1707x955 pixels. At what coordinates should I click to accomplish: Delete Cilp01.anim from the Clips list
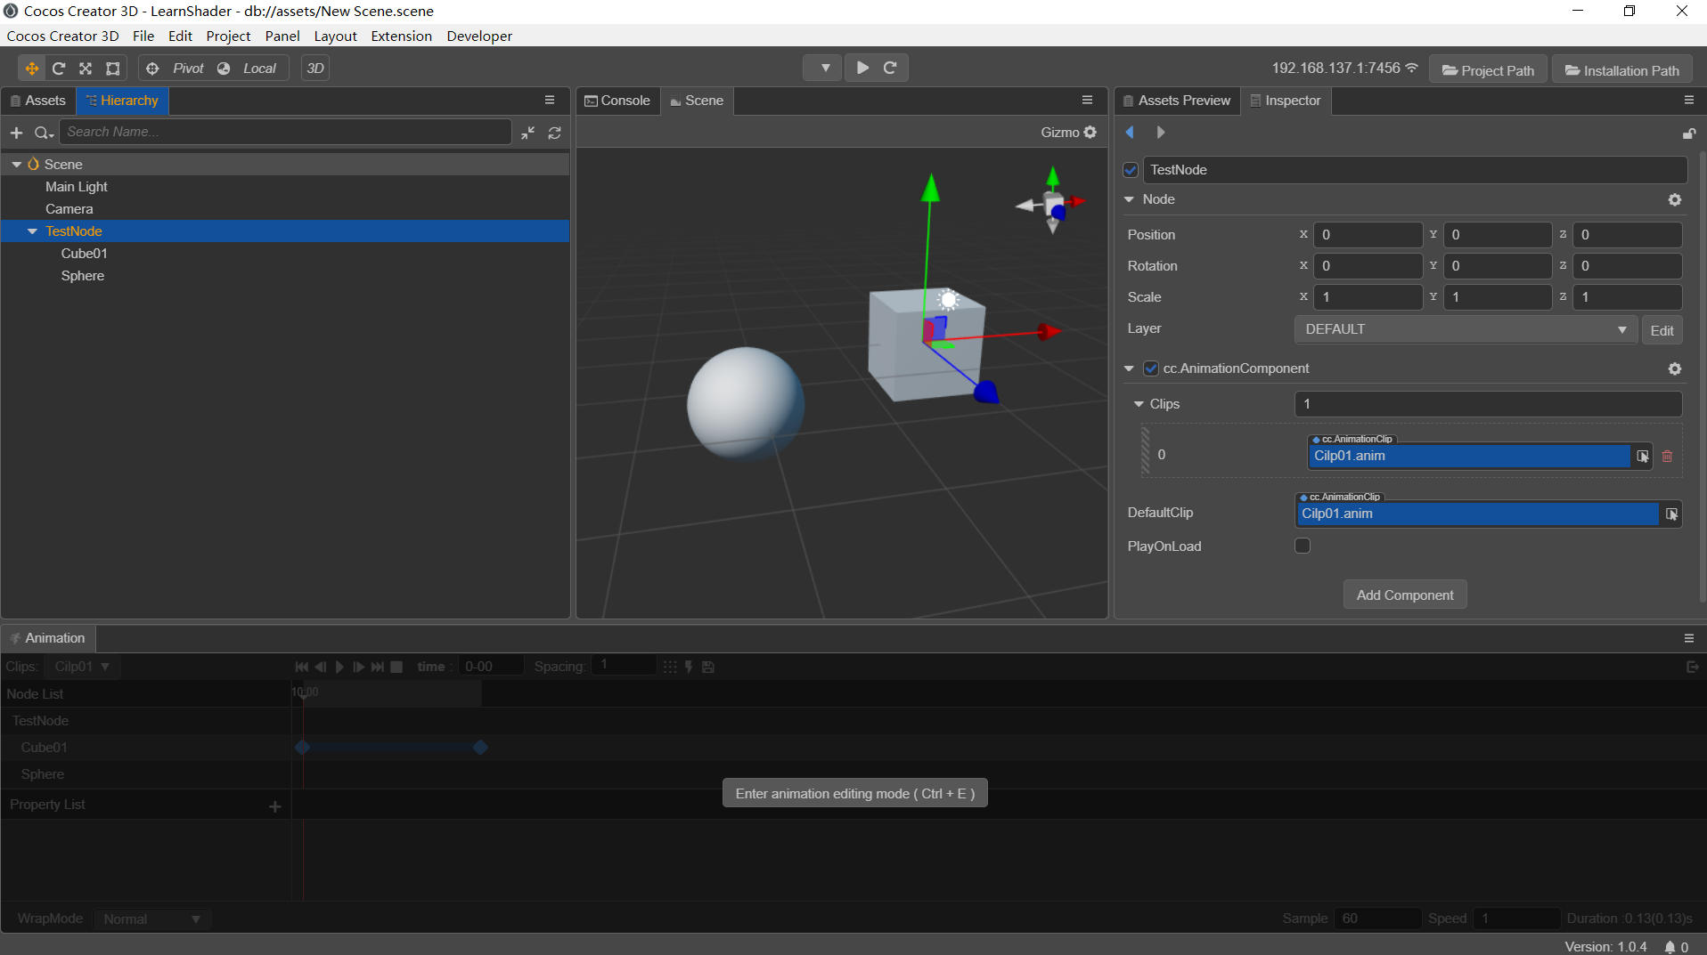point(1667,456)
